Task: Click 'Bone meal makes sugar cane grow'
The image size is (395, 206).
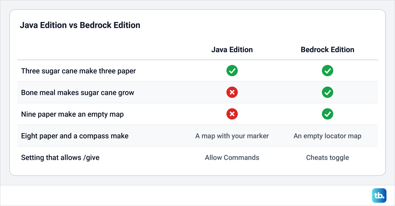Action: [x=78, y=93]
